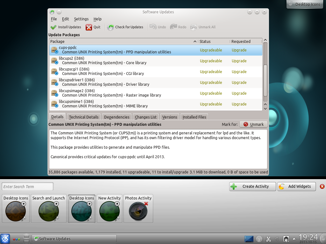The image size is (326, 244).
Task: Open the Help menu
Action: 97,19
